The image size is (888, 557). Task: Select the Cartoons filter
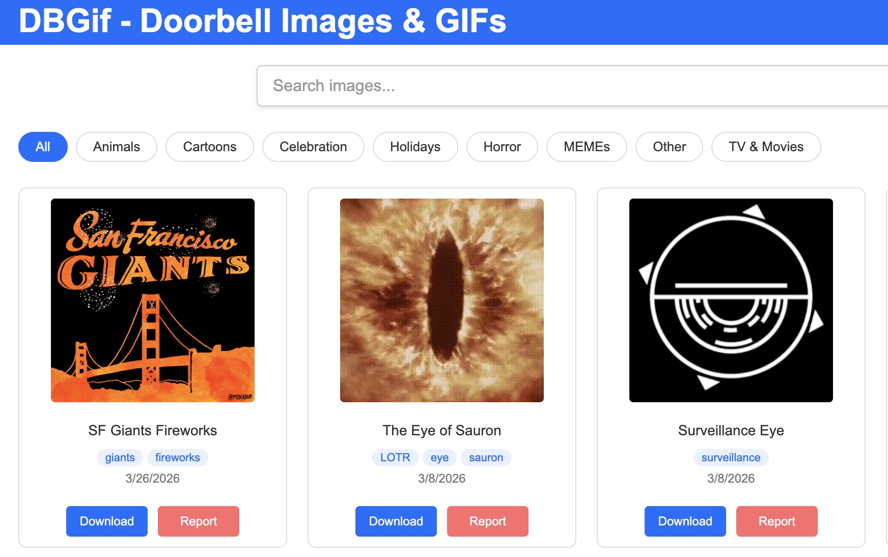tap(209, 147)
